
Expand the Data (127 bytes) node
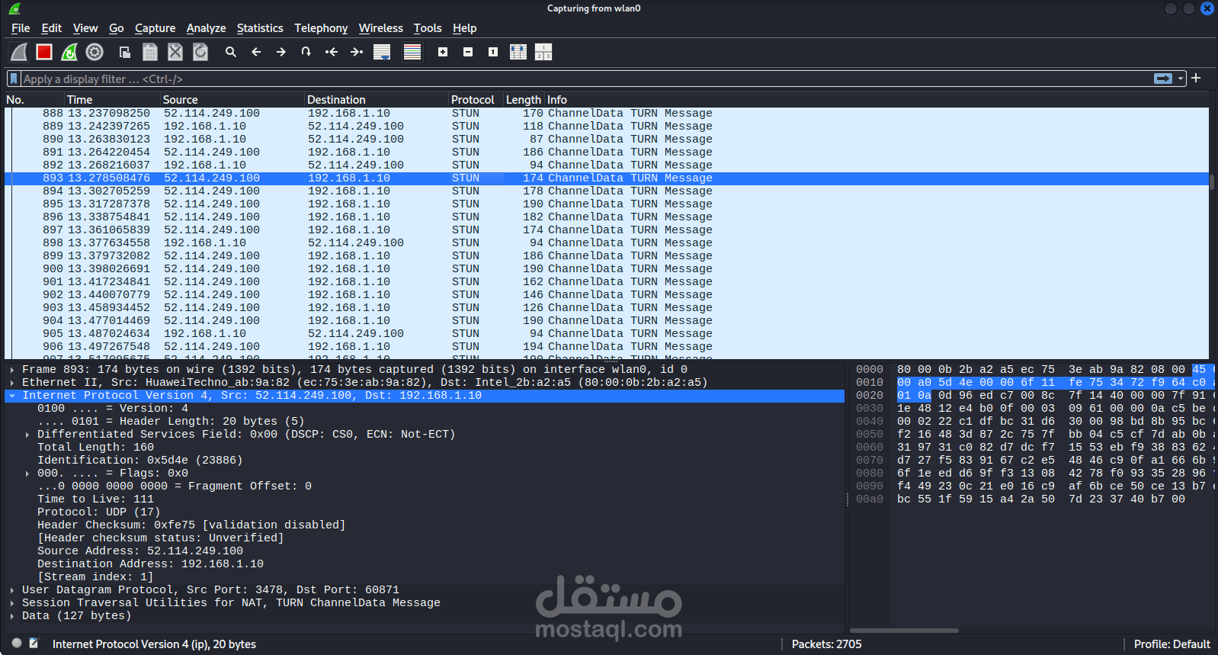(x=12, y=616)
